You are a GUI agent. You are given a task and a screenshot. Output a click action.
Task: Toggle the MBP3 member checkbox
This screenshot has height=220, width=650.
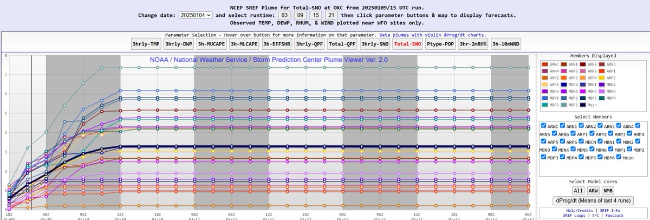(x=544, y=157)
